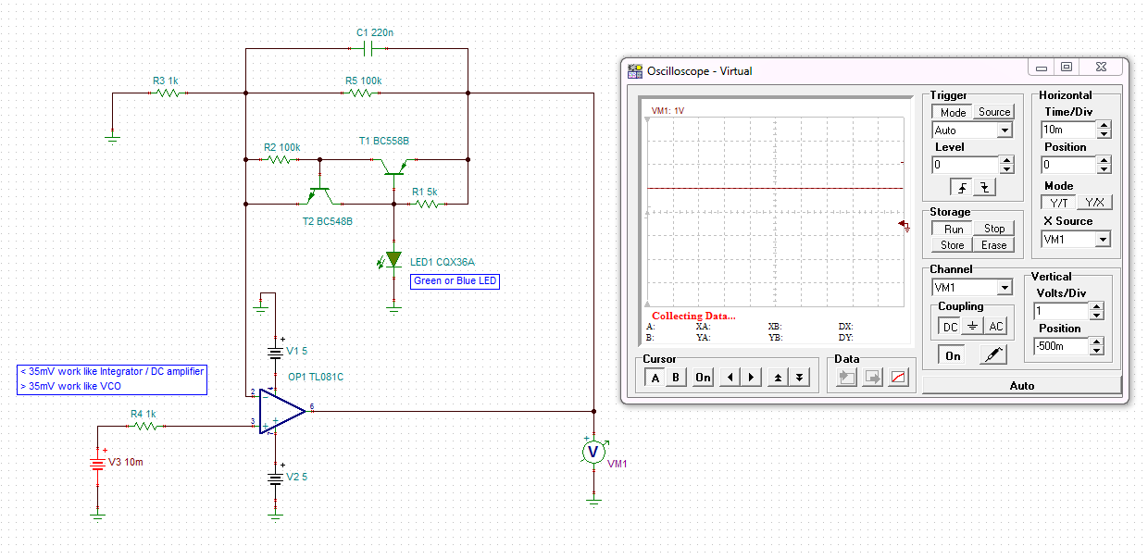Viewport: 1148px width, 559px height.
Task: Click the channel color pen icon
Action: 992,355
